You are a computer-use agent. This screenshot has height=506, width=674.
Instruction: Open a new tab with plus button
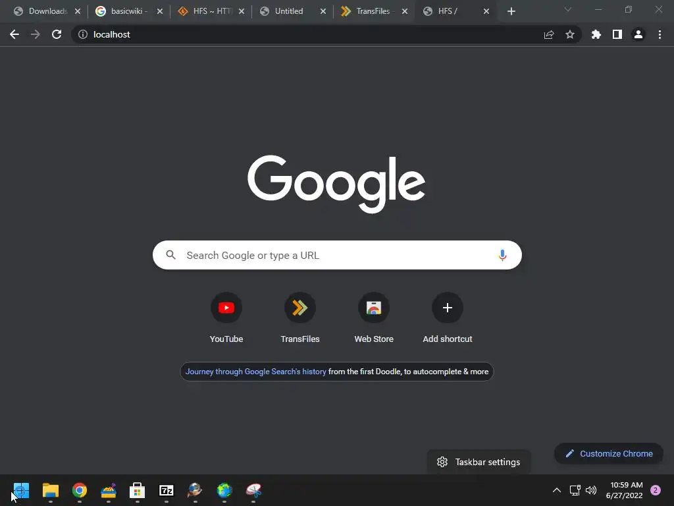click(511, 11)
